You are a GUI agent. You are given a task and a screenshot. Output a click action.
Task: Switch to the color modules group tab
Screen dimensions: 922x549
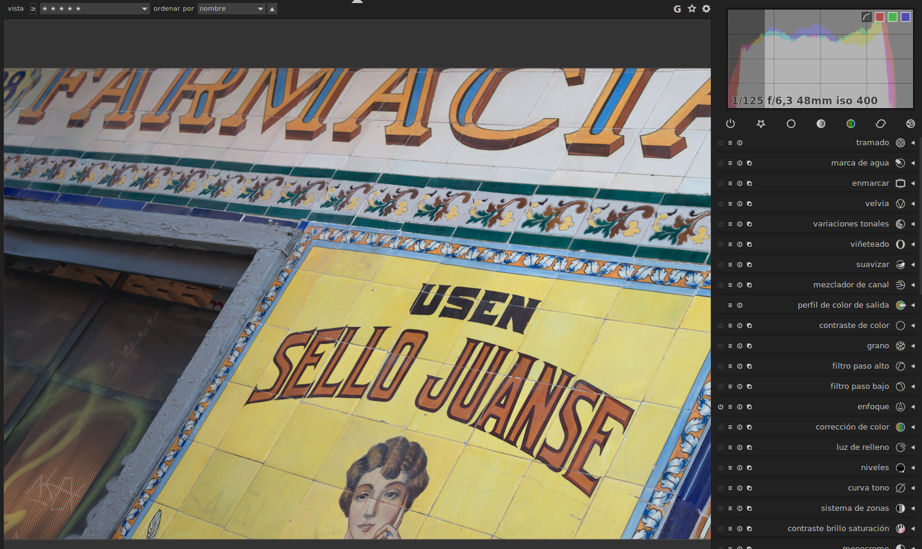point(851,124)
